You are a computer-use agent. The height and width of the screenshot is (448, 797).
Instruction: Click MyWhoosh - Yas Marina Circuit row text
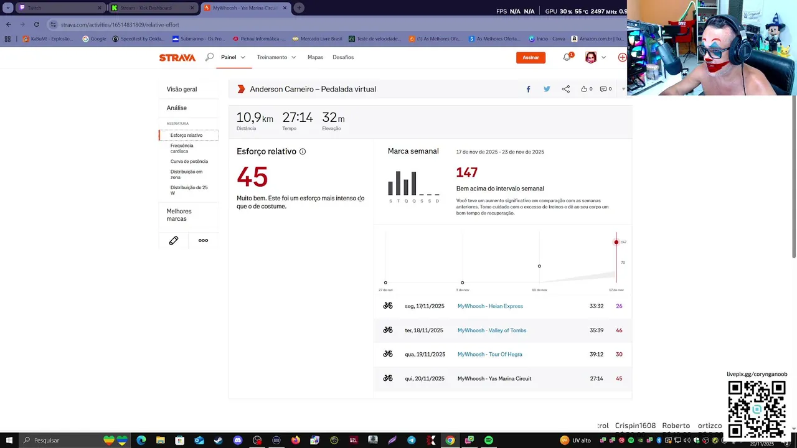click(x=494, y=378)
